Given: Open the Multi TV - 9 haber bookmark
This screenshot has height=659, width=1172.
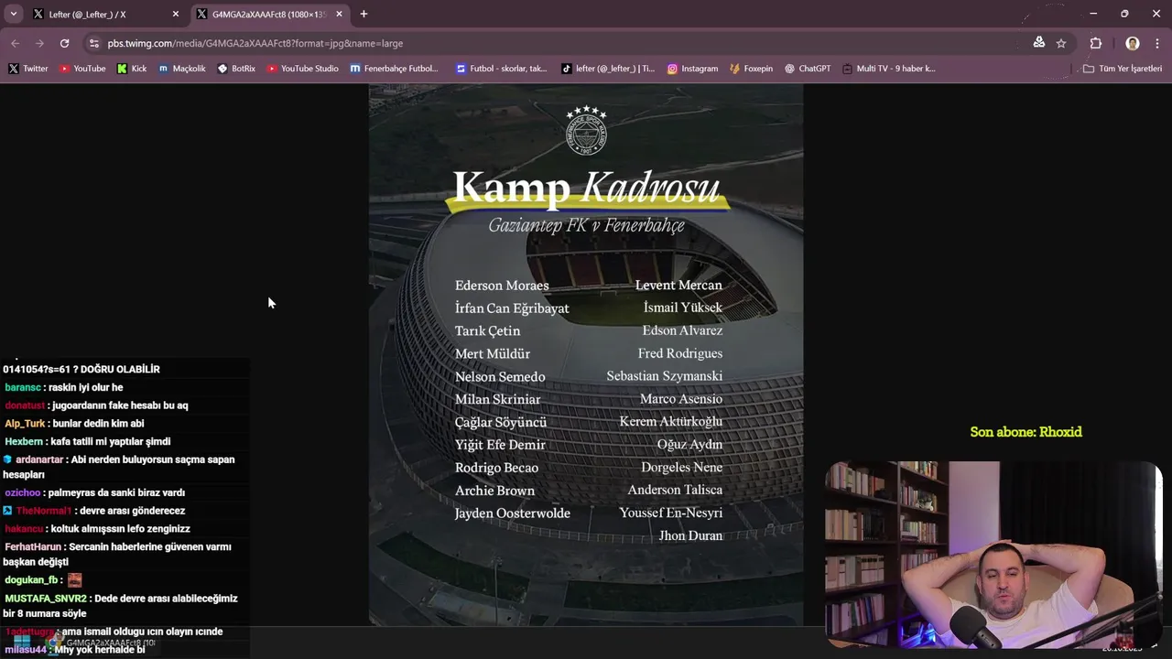Looking at the screenshot, I should [x=889, y=69].
